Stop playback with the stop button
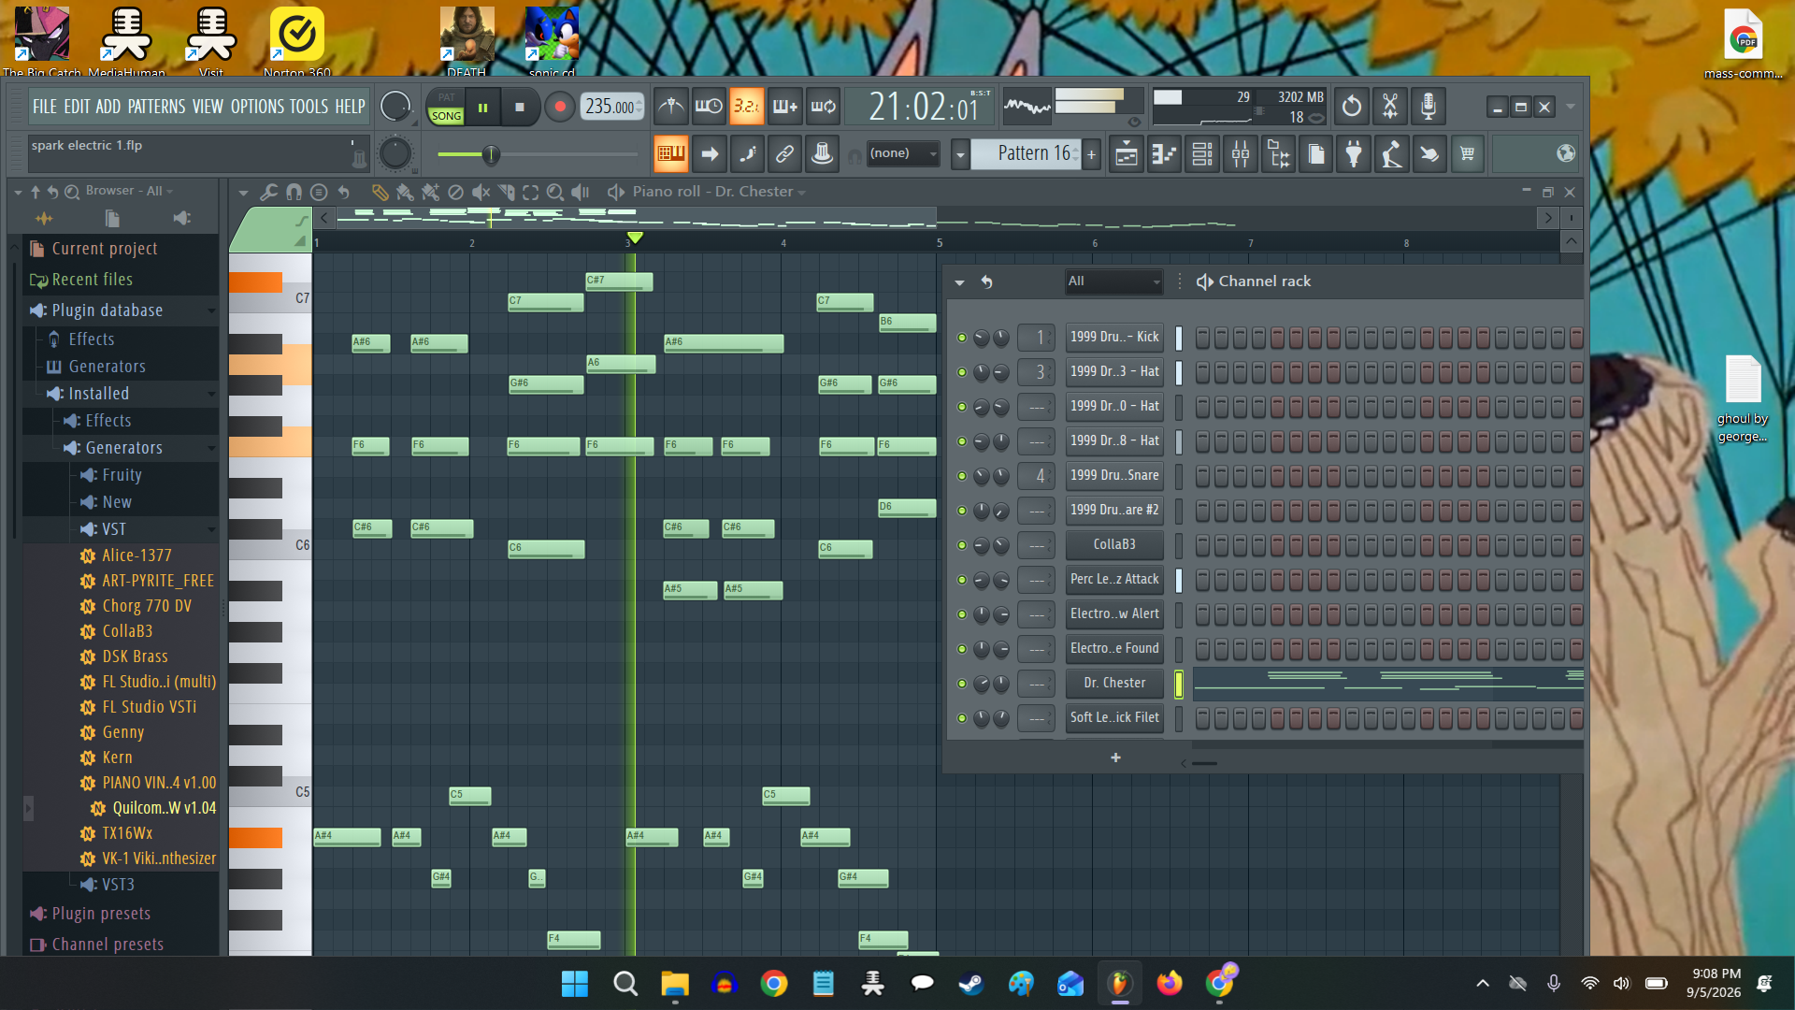The height and width of the screenshot is (1010, 1795). 520,107
